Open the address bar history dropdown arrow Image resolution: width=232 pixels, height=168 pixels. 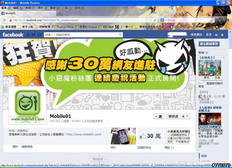click(x=151, y=20)
